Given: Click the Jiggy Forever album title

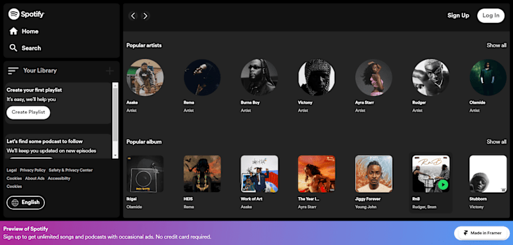Looking at the screenshot, I should click(367, 199).
